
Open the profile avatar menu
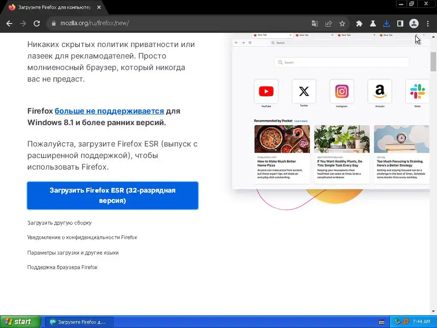pyautogui.click(x=414, y=23)
